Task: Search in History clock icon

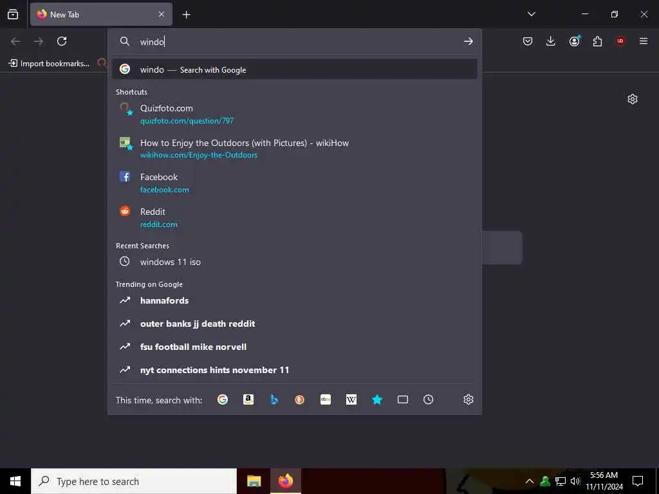Action: [x=428, y=399]
